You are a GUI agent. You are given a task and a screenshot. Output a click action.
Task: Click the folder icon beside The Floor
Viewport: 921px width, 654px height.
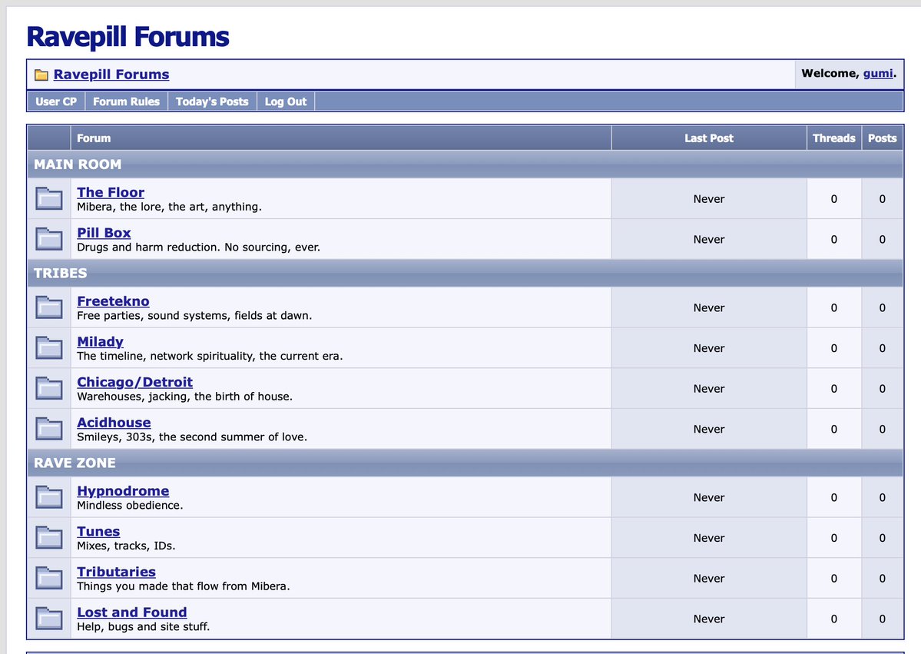(48, 198)
